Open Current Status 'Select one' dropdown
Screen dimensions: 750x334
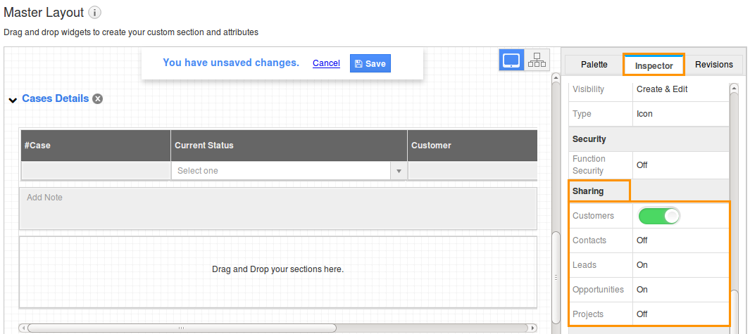(x=289, y=171)
